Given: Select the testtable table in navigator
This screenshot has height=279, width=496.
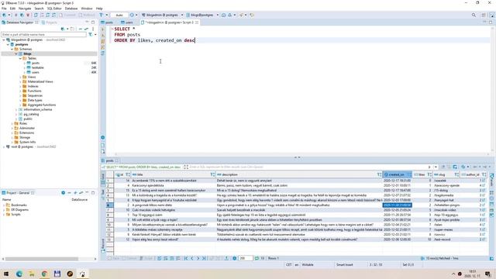Looking at the screenshot, I should tap(37, 67).
